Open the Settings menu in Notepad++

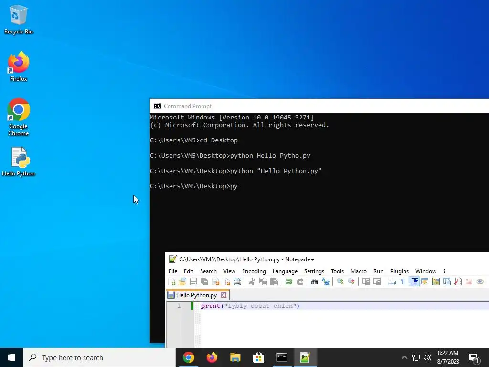[x=314, y=271]
